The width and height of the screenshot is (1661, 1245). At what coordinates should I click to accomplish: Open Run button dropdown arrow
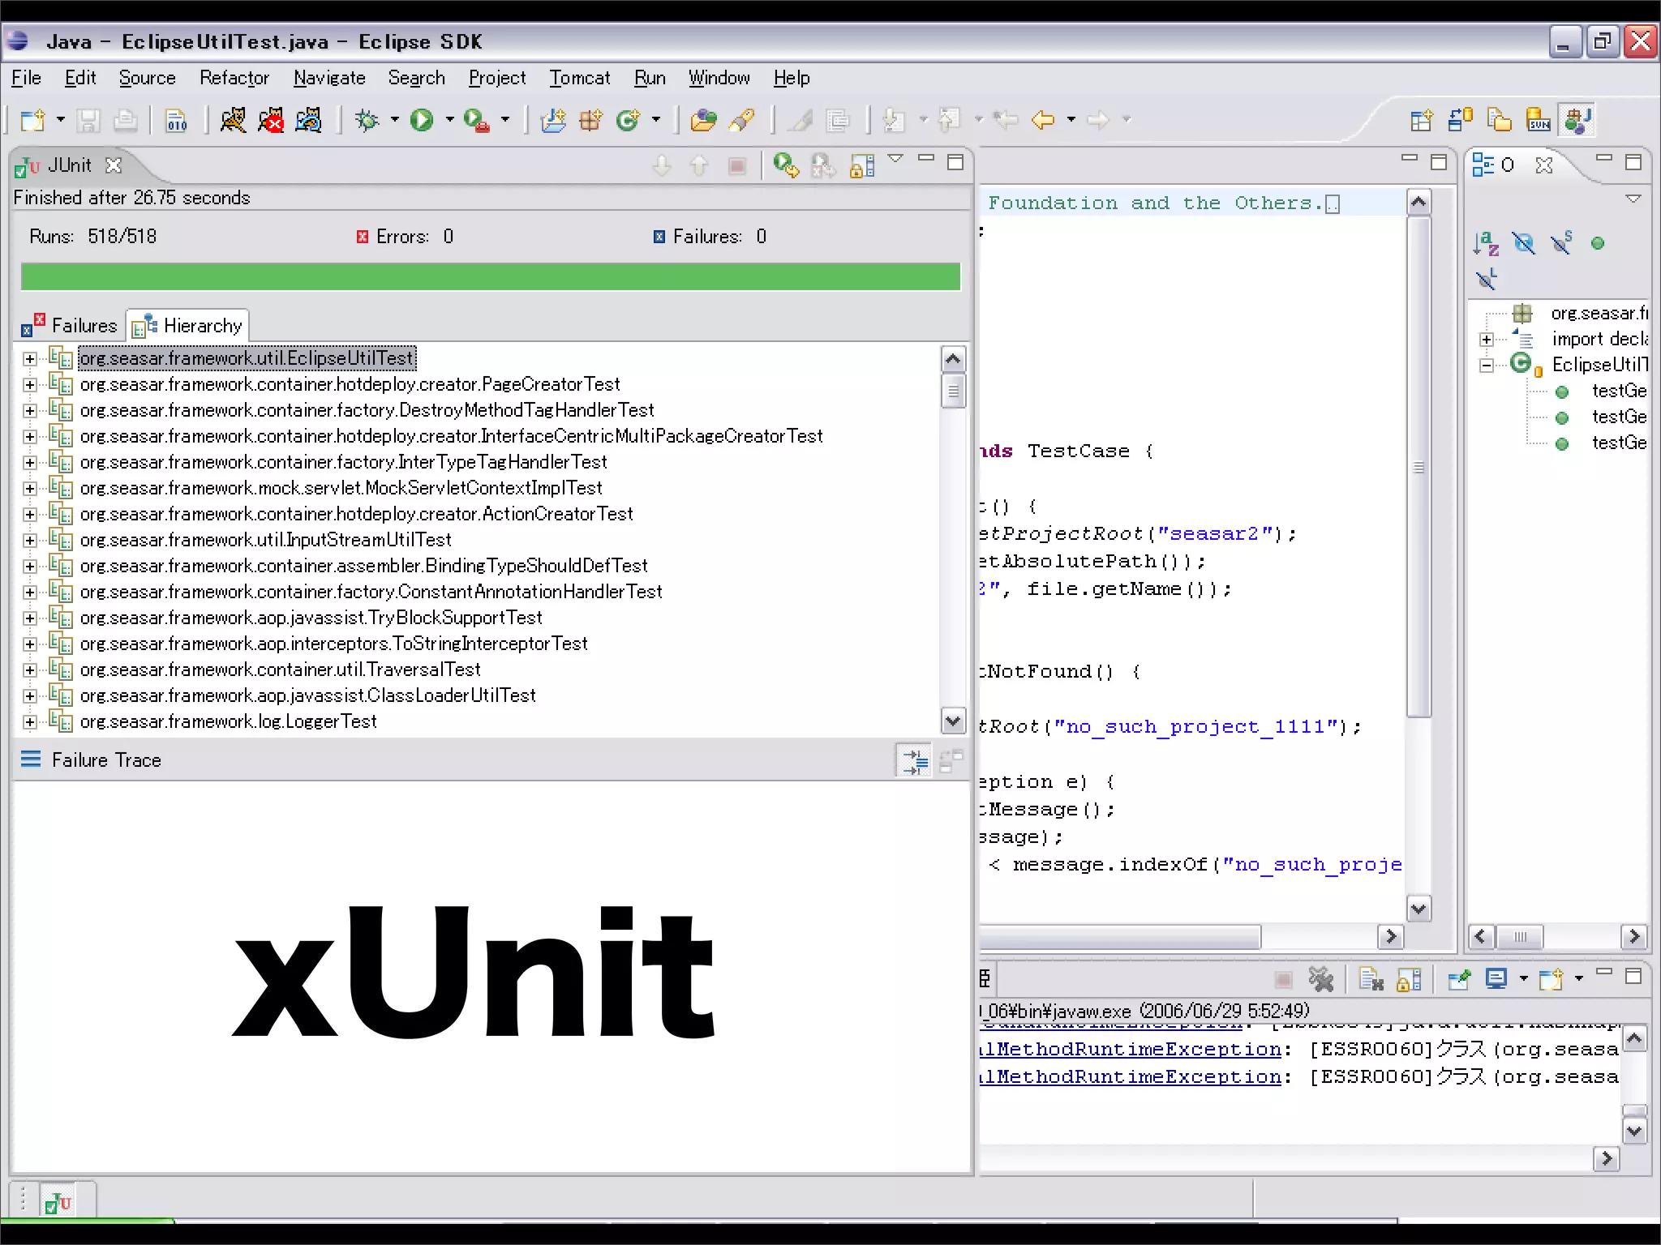449,120
